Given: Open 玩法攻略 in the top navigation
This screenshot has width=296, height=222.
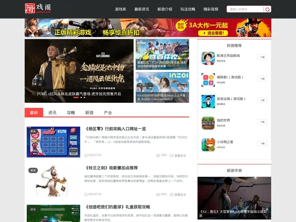Looking at the screenshot, I should [x=187, y=9].
